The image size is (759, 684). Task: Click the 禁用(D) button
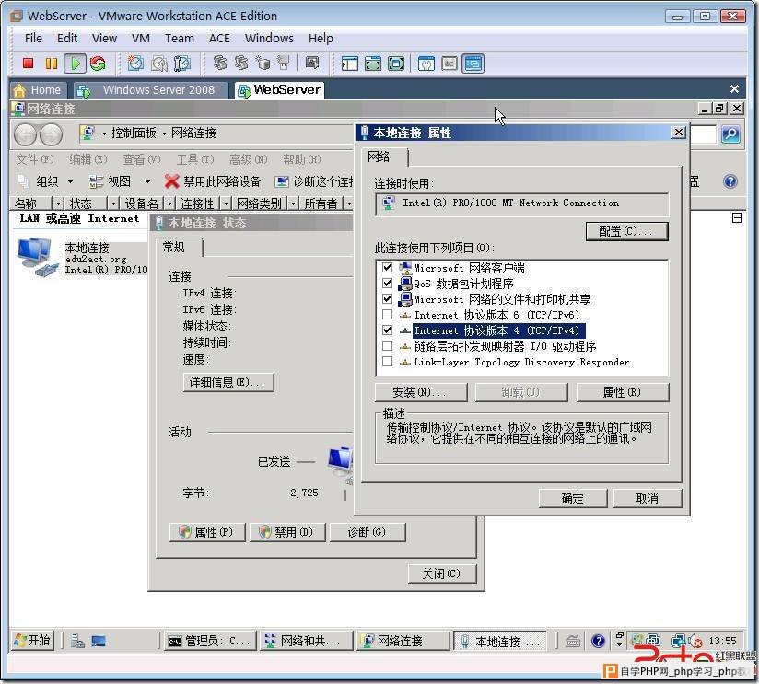[287, 532]
